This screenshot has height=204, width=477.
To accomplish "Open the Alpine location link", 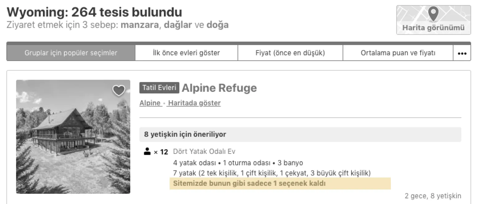I will pyautogui.click(x=150, y=103).
